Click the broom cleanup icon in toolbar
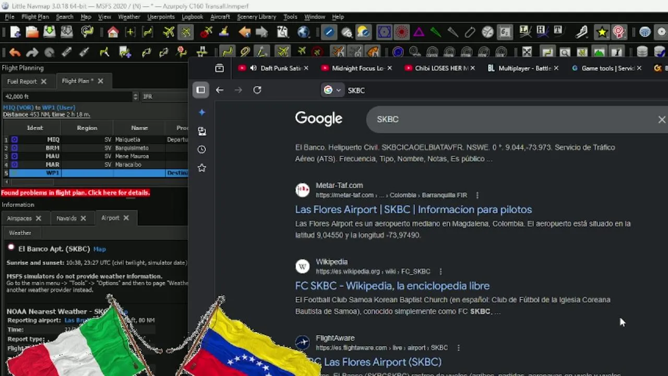This screenshot has height=376, width=668. (223, 32)
